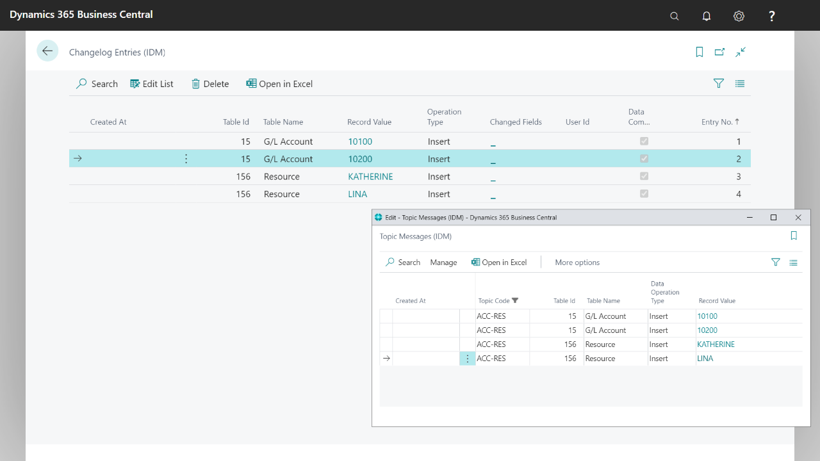Toggle the Topic Messages filter pane
820x461 pixels.
(776, 262)
